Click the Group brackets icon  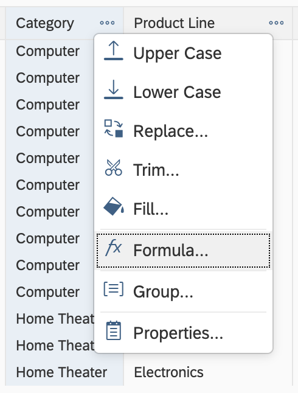pyautogui.click(x=114, y=289)
